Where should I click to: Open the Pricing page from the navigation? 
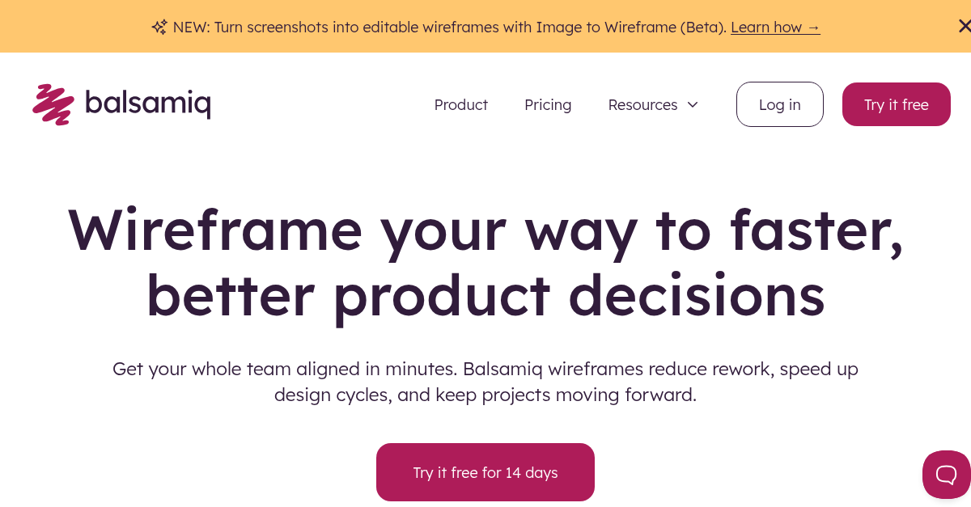[x=548, y=104]
